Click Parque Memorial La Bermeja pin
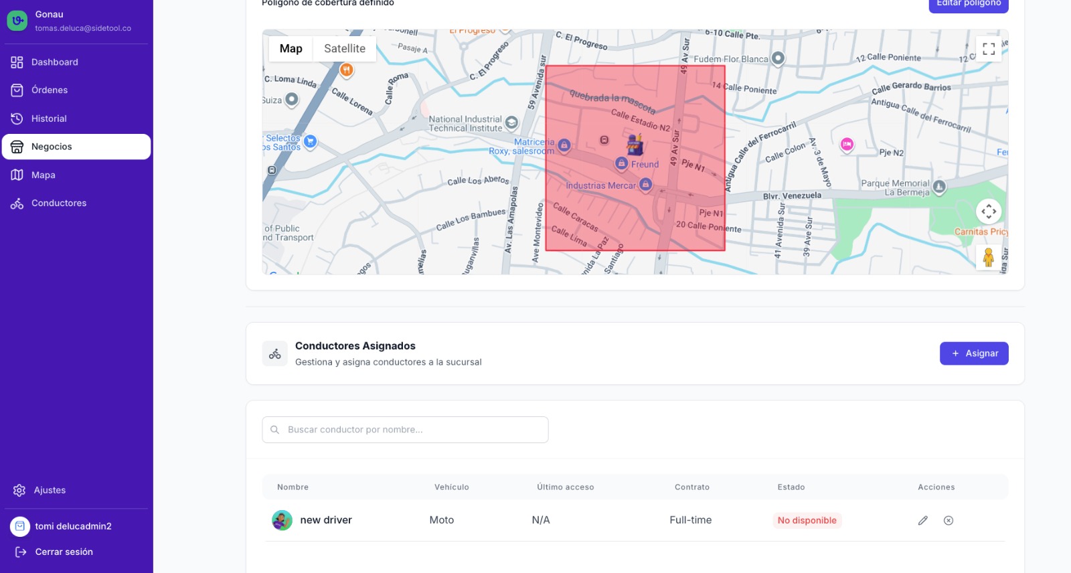The width and height of the screenshot is (1071, 573). 939,187
